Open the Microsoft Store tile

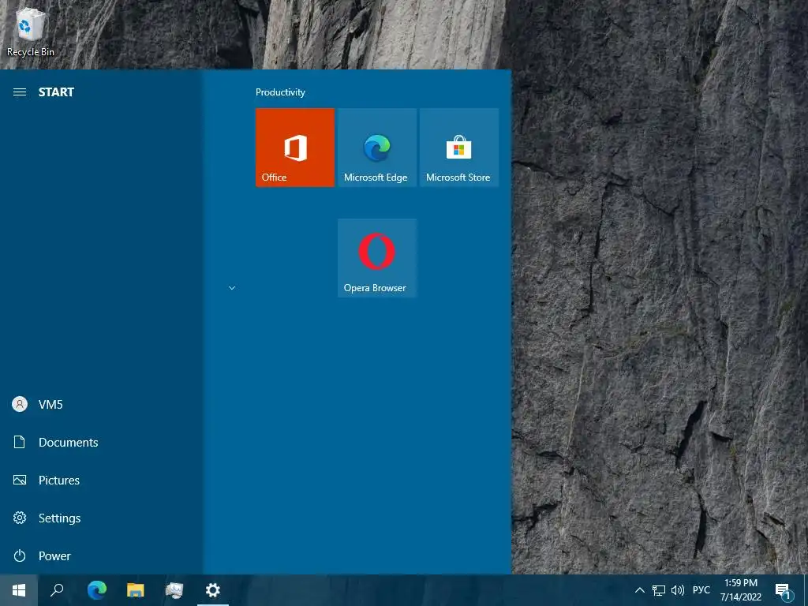(x=458, y=148)
